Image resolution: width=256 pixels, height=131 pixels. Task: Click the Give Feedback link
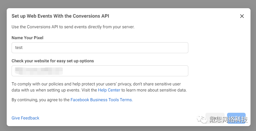coord(25,118)
